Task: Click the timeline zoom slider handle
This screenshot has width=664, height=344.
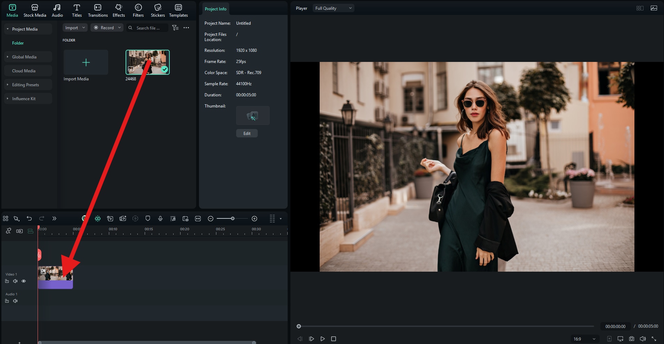Action: (x=233, y=218)
